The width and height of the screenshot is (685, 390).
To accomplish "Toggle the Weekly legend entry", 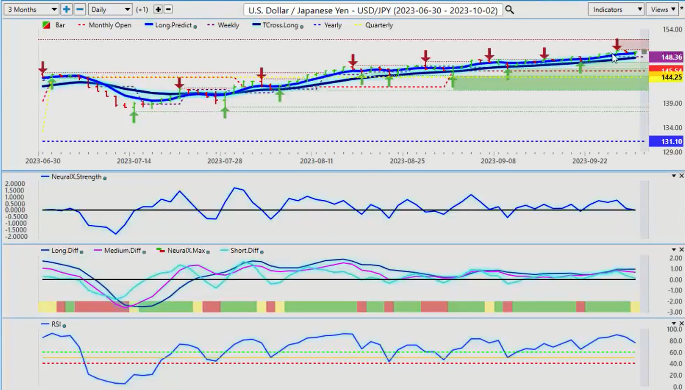I will click(224, 25).
